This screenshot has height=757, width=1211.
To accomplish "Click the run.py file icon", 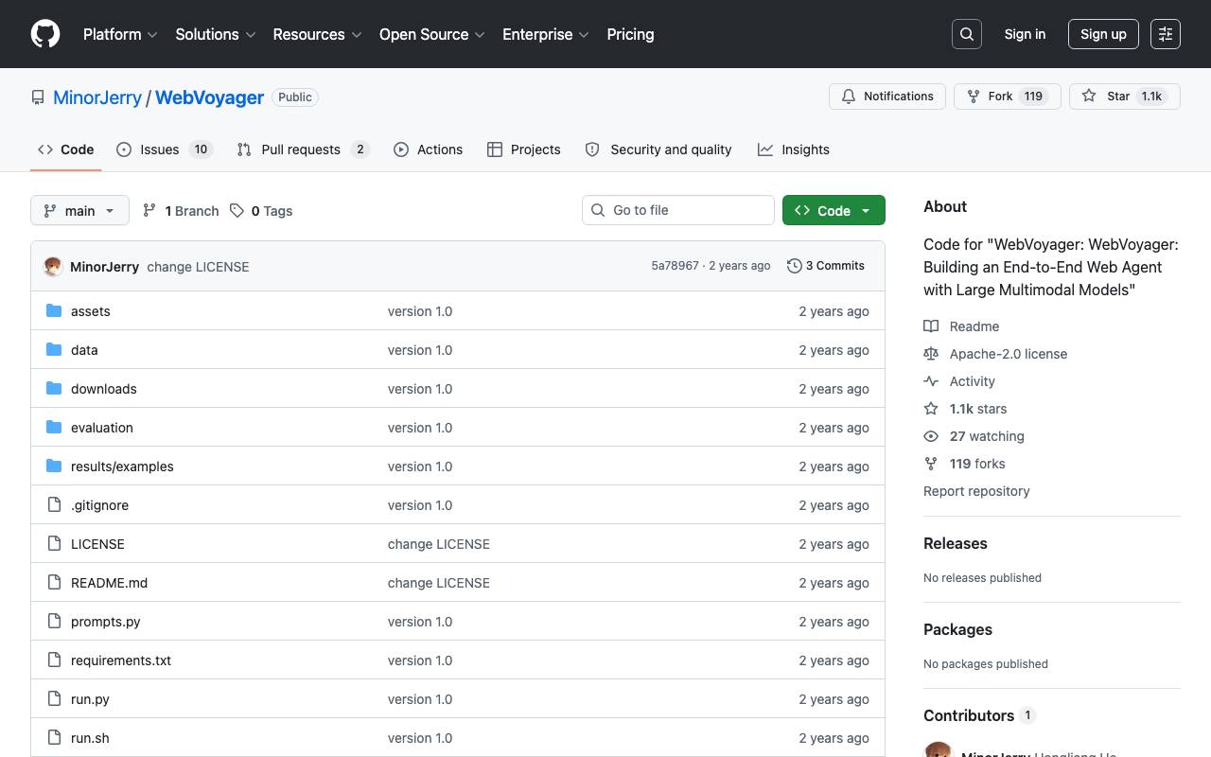I will coord(54,699).
